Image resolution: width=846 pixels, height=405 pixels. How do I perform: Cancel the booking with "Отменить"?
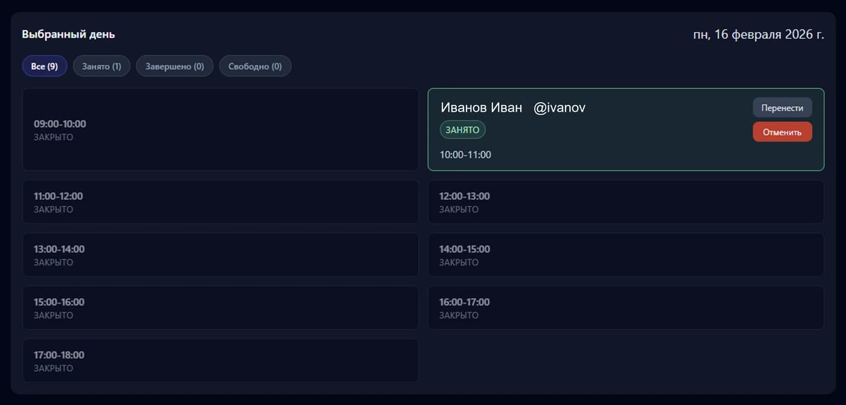coord(782,132)
